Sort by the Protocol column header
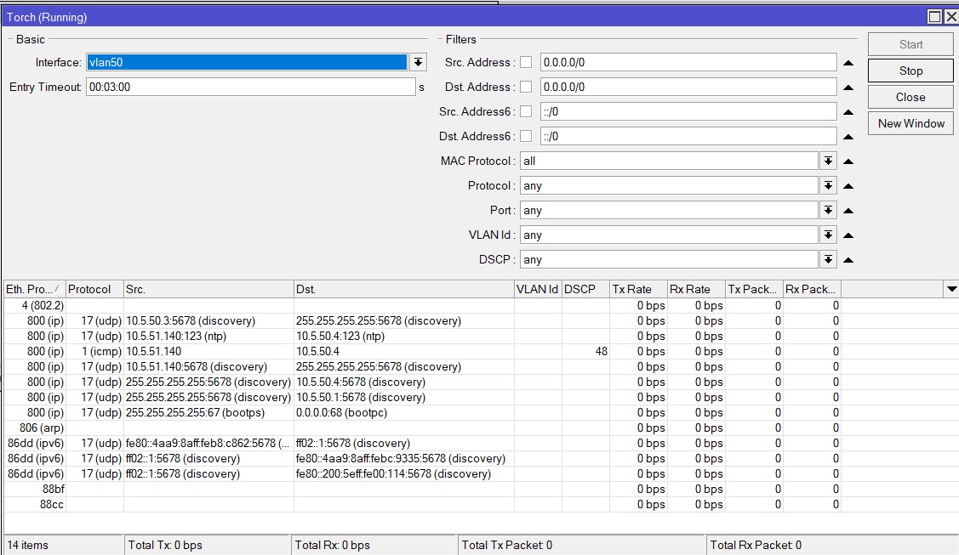Viewport: 959px width, 555px height. tap(94, 289)
